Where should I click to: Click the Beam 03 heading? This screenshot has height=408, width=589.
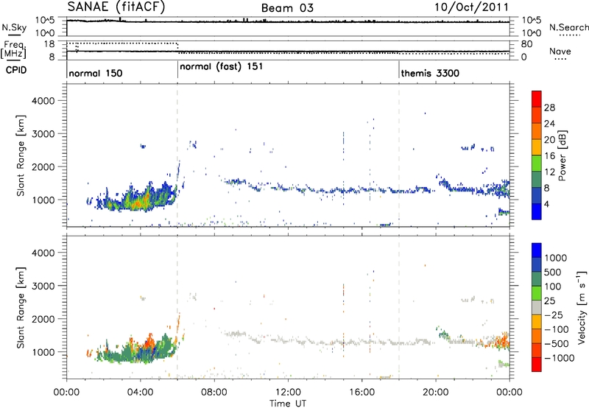click(287, 8)
